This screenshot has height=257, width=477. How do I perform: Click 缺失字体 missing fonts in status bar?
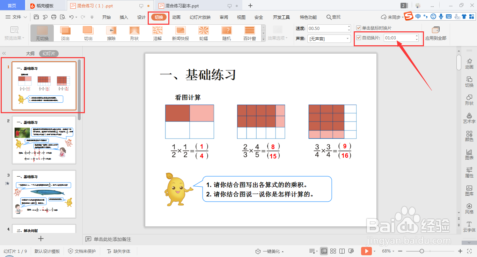click(119, 251)
